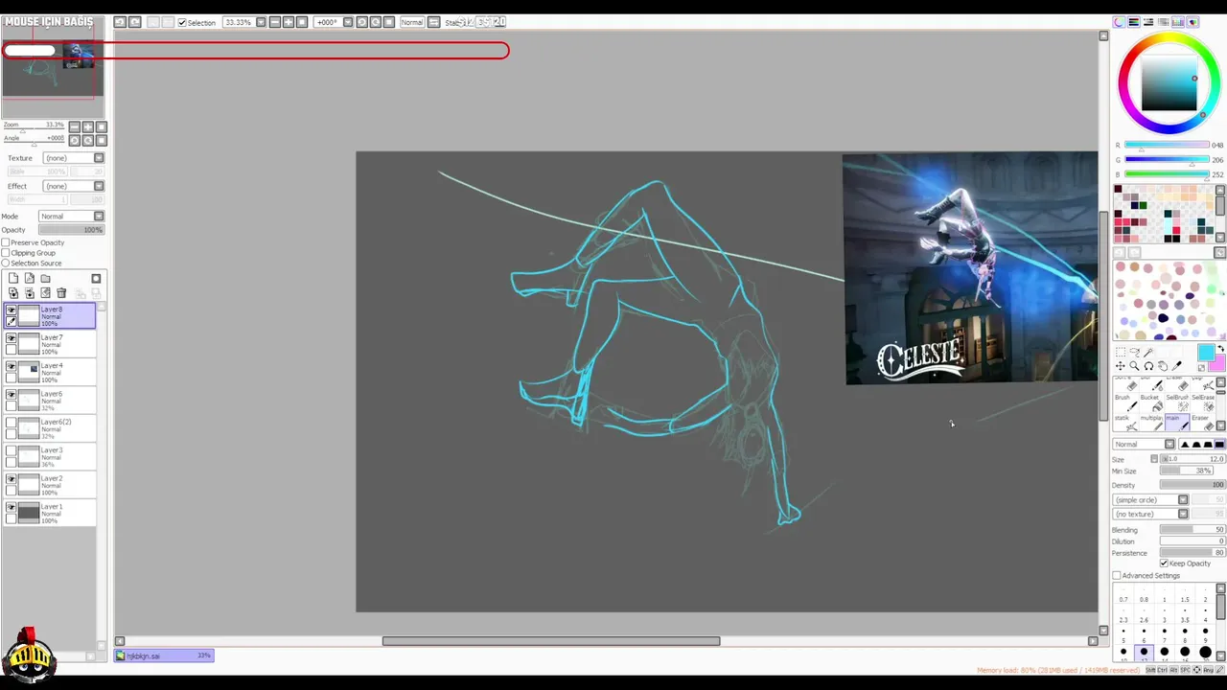The image size is (1227, 690).
Task: Select the Magic Wand tool
Action: click(1148, 352)
